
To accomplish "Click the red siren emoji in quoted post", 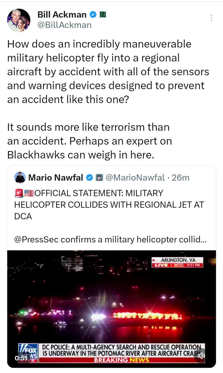I will point(19,193).
